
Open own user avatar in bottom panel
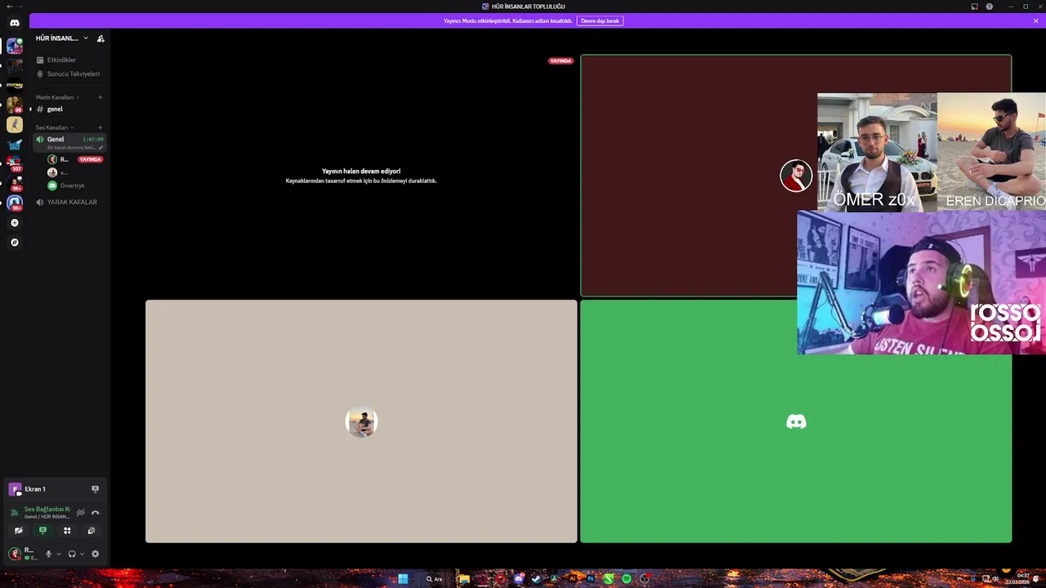pyautogui.click(x=15, y=554)
